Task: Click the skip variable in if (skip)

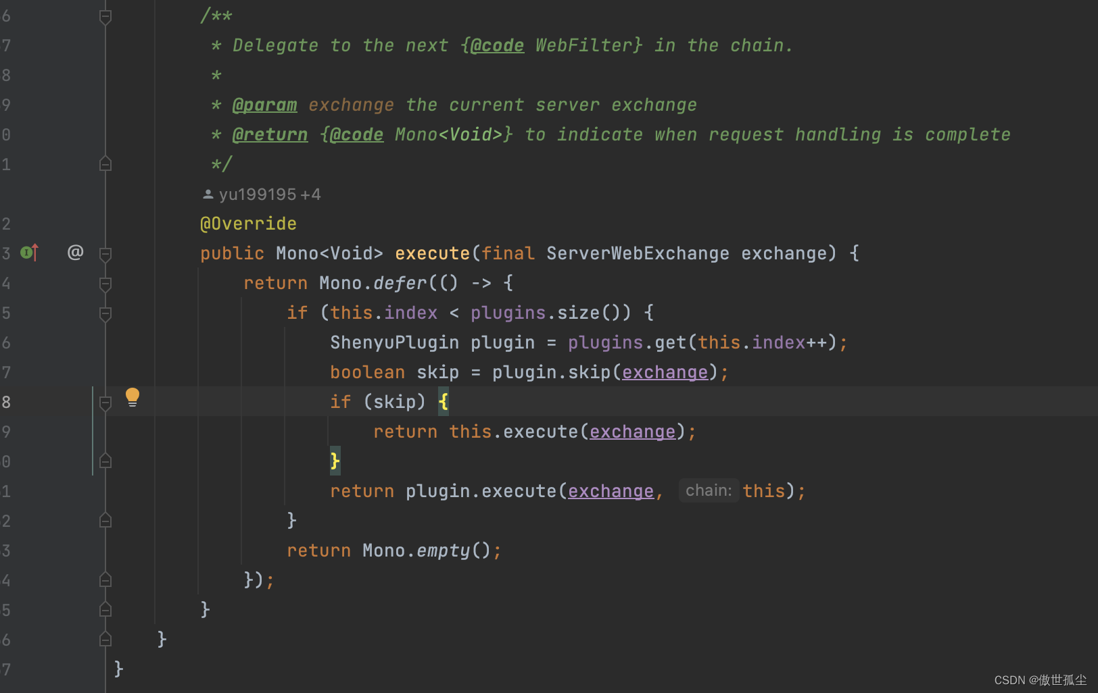Action: [394, 402]
